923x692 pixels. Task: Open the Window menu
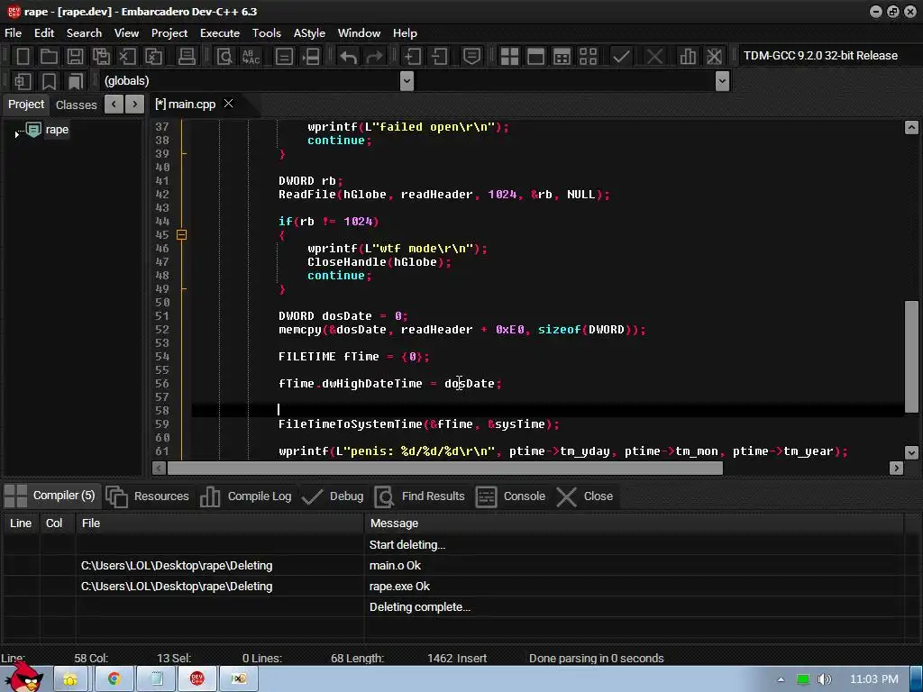[359, 33]
